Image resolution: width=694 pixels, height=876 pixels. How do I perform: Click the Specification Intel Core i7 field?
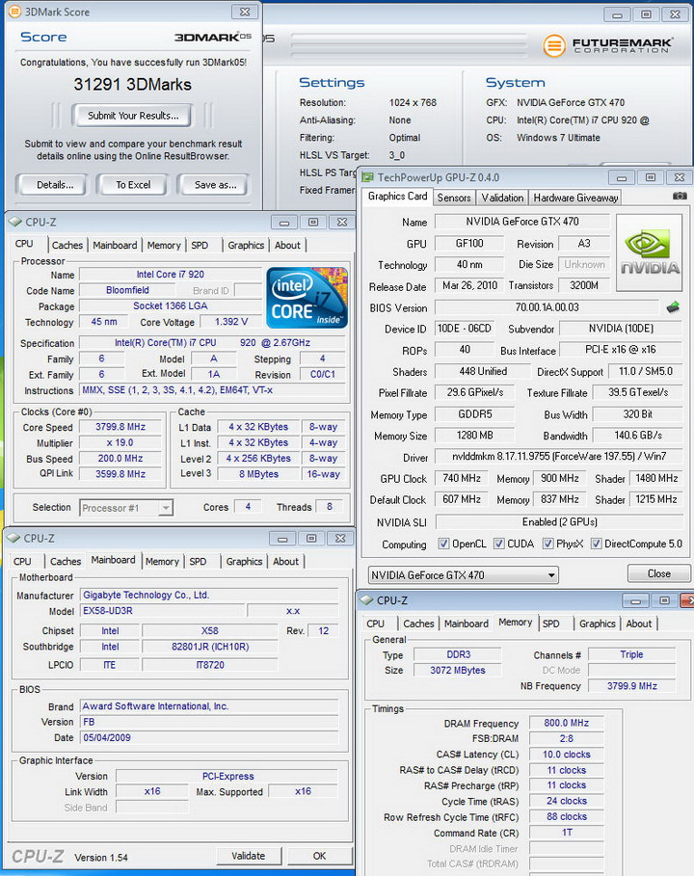[212, 343]
